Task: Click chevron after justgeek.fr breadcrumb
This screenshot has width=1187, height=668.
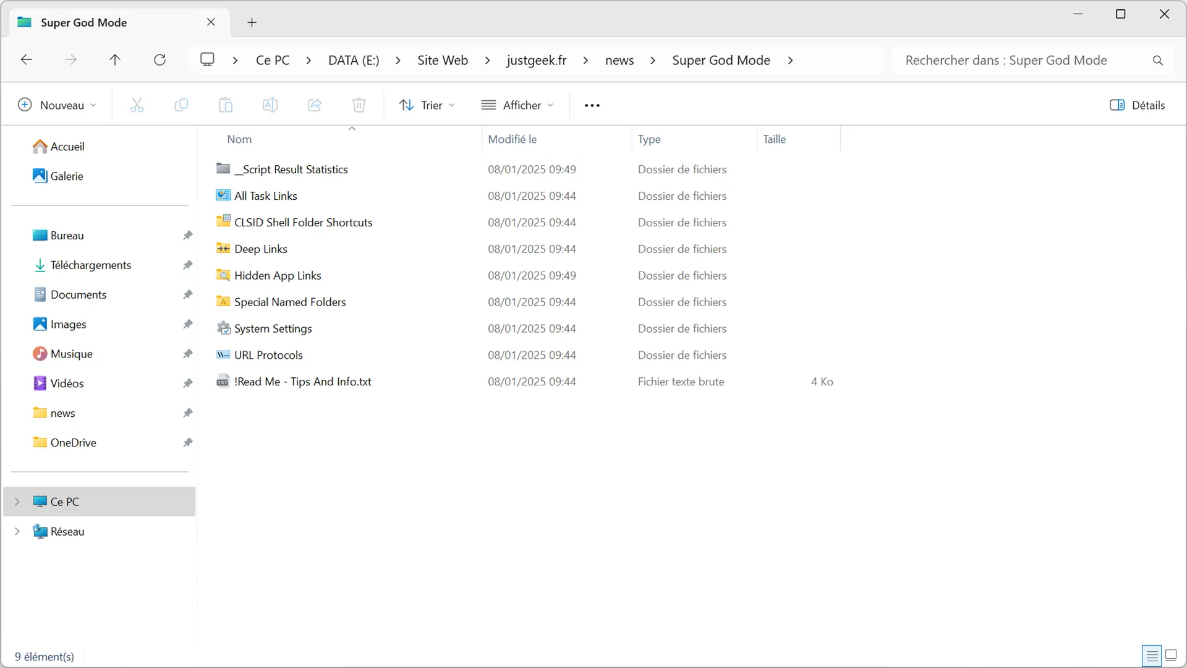Action: coord(585,61)
